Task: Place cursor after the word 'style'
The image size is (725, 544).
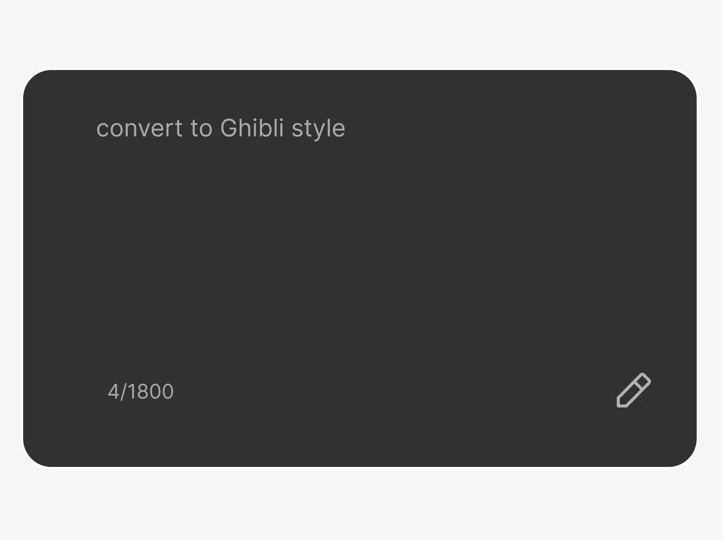Action: [346, 128]
